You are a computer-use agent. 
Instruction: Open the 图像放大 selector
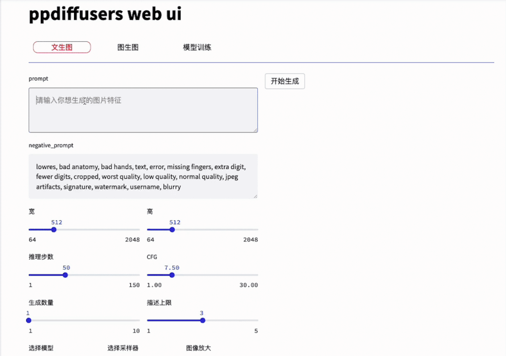tap(198, 348)
